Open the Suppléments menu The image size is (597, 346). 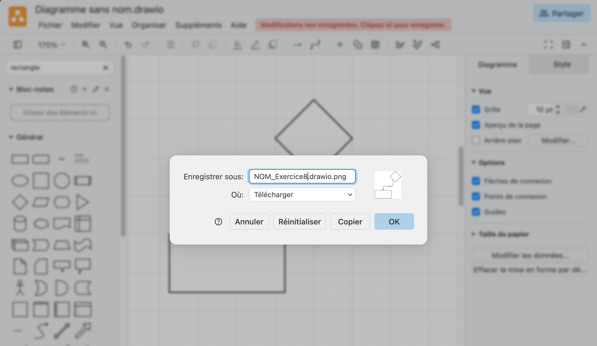tap(198, 25)
